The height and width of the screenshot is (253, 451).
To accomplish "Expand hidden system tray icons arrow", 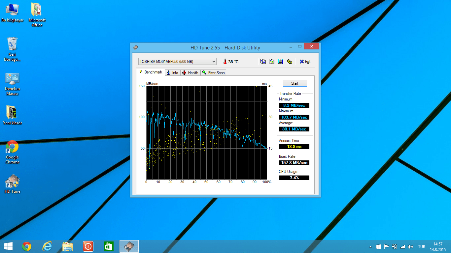I will pos(371,247).
